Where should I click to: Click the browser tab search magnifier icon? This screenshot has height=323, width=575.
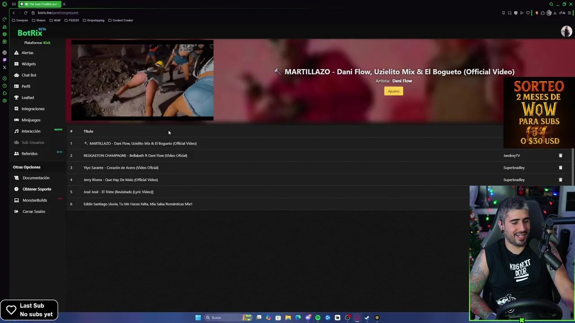(x=551, y=4)
